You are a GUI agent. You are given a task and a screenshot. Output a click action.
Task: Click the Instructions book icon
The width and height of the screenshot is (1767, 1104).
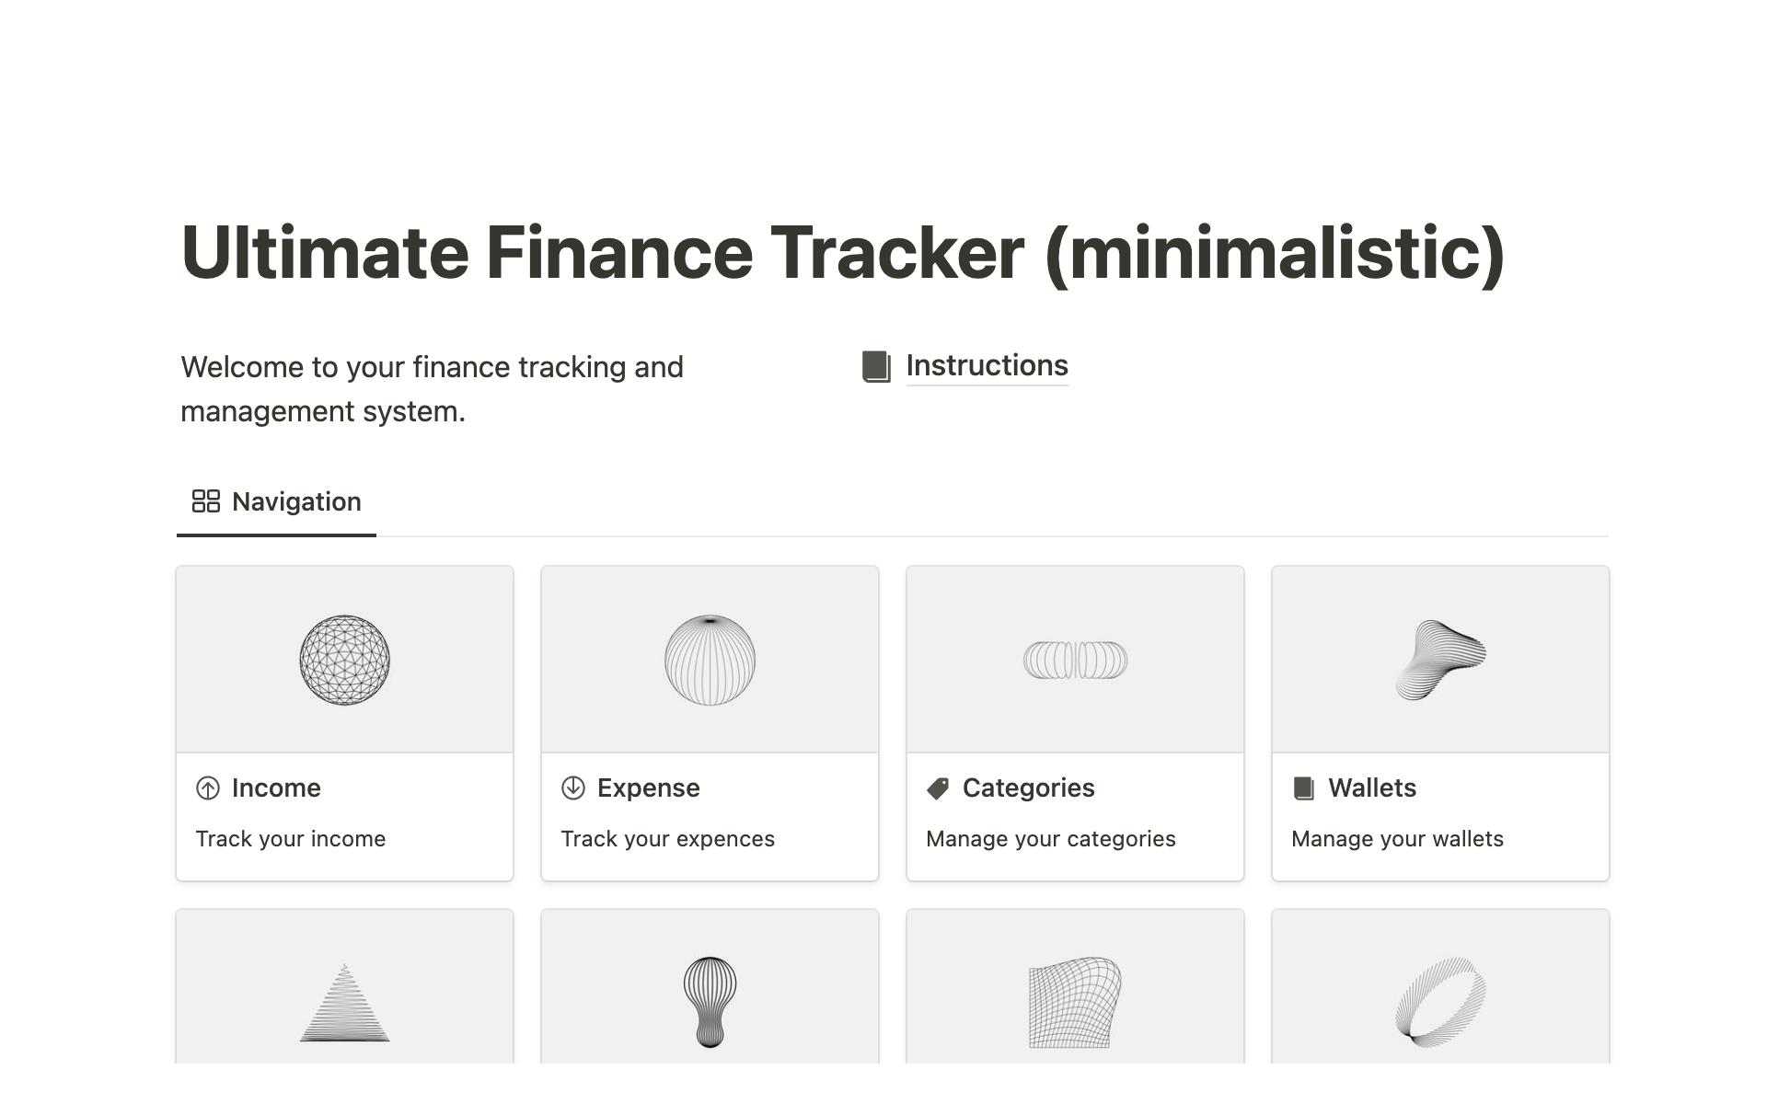tap(876, 366)
